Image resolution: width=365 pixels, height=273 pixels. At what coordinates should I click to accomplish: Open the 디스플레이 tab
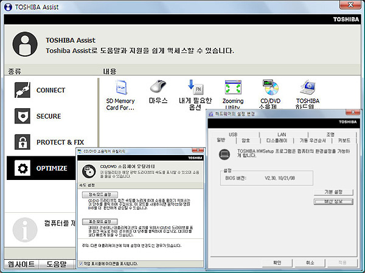(277, 140)
